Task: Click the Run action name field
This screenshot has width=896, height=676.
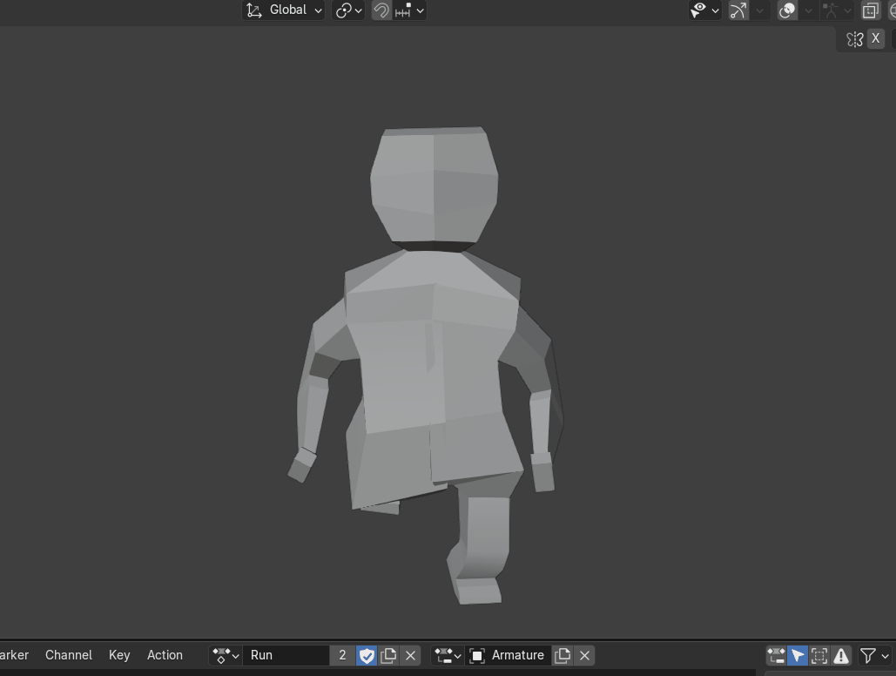Action: tap(286, 655)
